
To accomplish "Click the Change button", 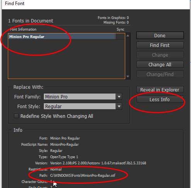I will (160, 55).
